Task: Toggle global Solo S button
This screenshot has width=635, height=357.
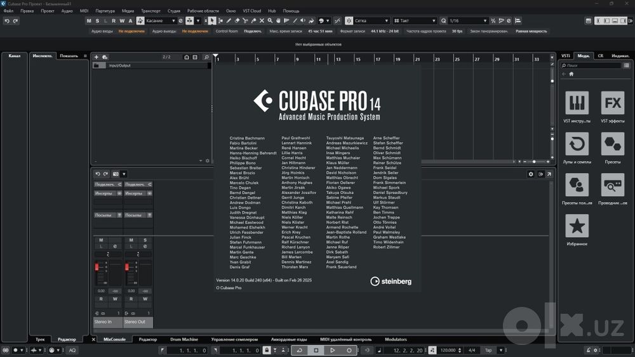Action: [x=97, y=21]
